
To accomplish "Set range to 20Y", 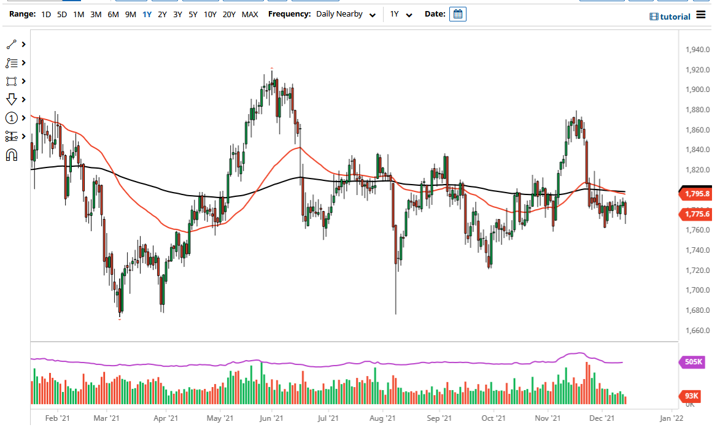I will coord(229,14).
